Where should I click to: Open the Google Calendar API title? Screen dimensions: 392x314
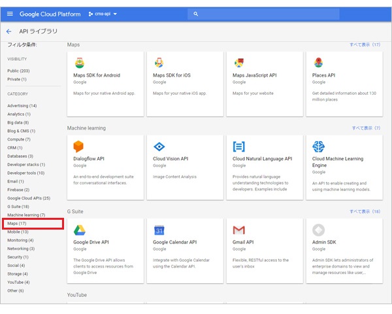174,242
